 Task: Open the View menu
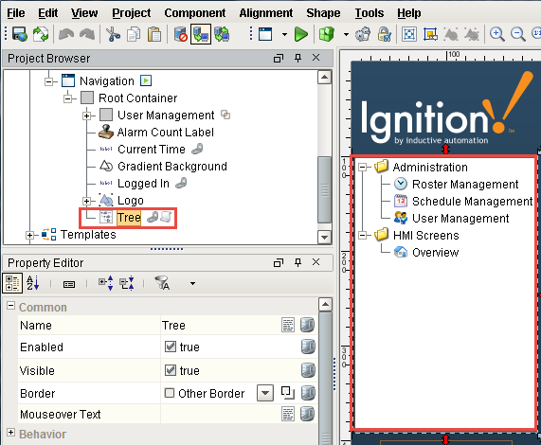[84, 13]
